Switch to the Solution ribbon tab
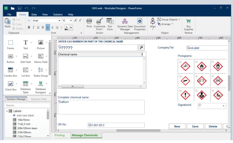 58,14
